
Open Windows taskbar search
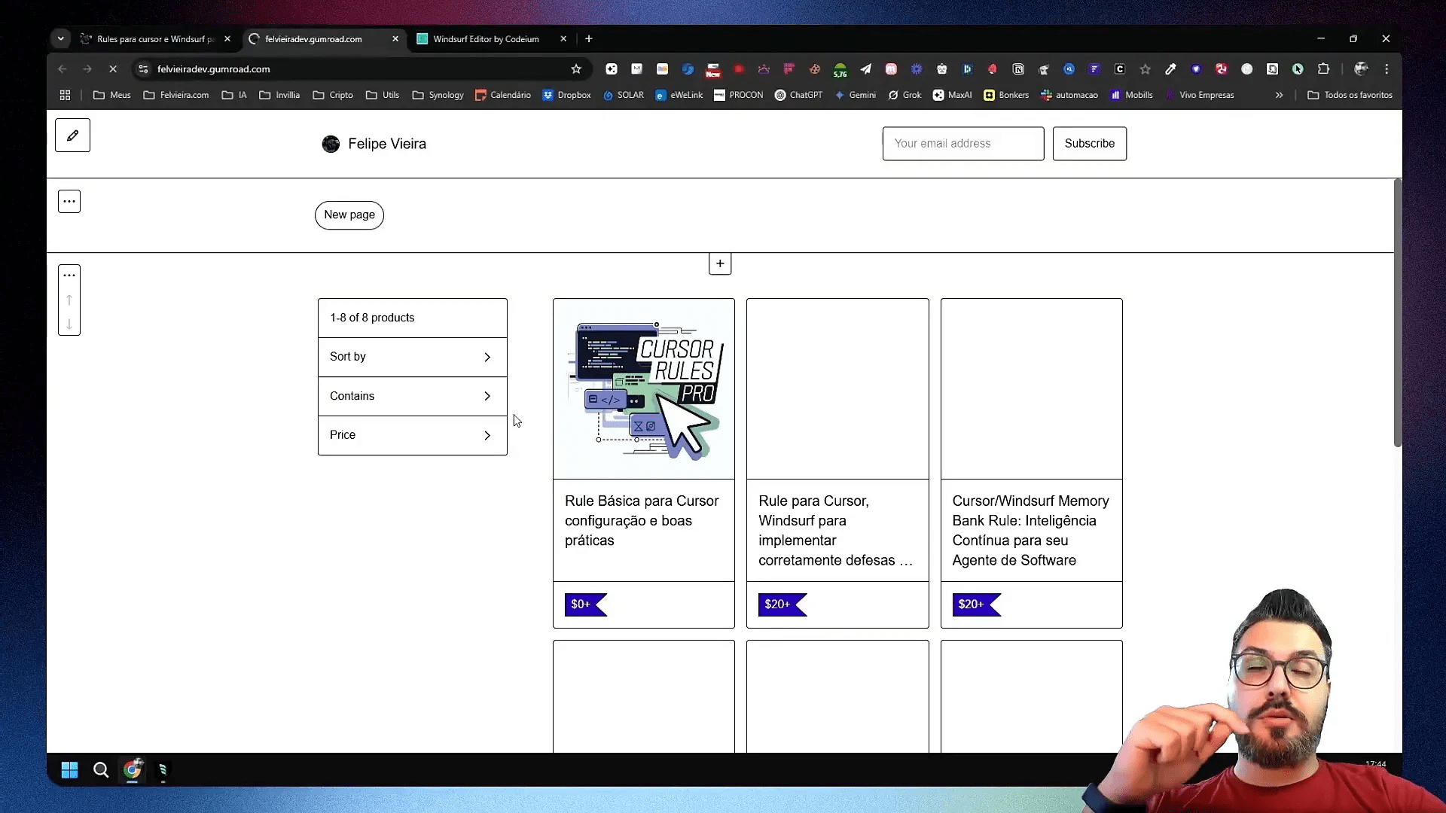101,769
